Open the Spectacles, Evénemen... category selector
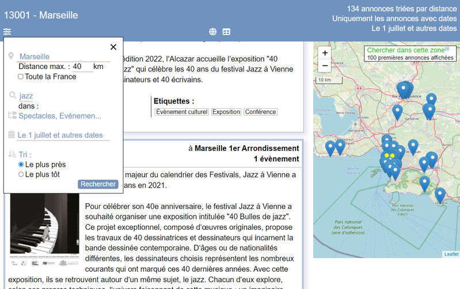460x289 pixels. [x=60, y=116]
